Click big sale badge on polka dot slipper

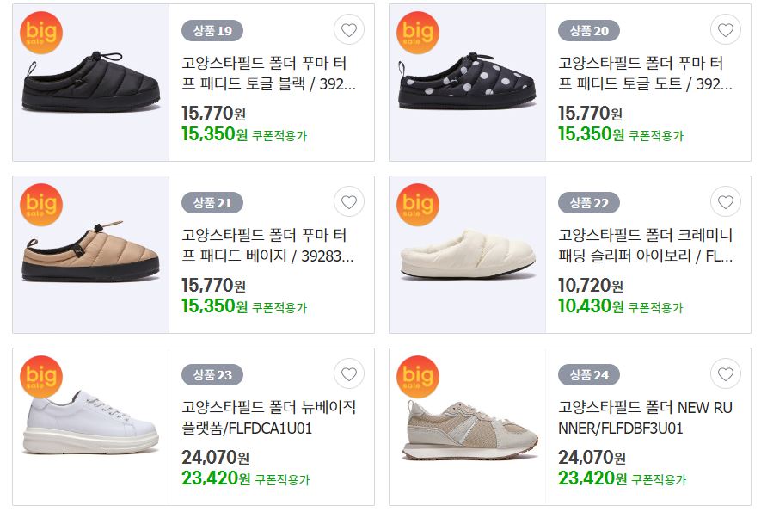click(418, 33)
